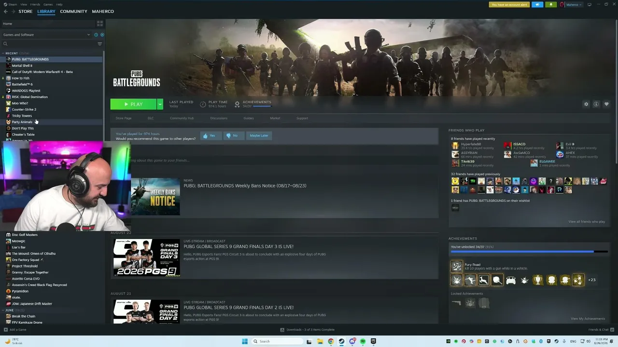Go back with the Steam back arrow
618x347 pixels.
(5, 12)
